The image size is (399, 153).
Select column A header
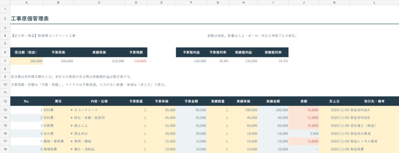[27, 3]
